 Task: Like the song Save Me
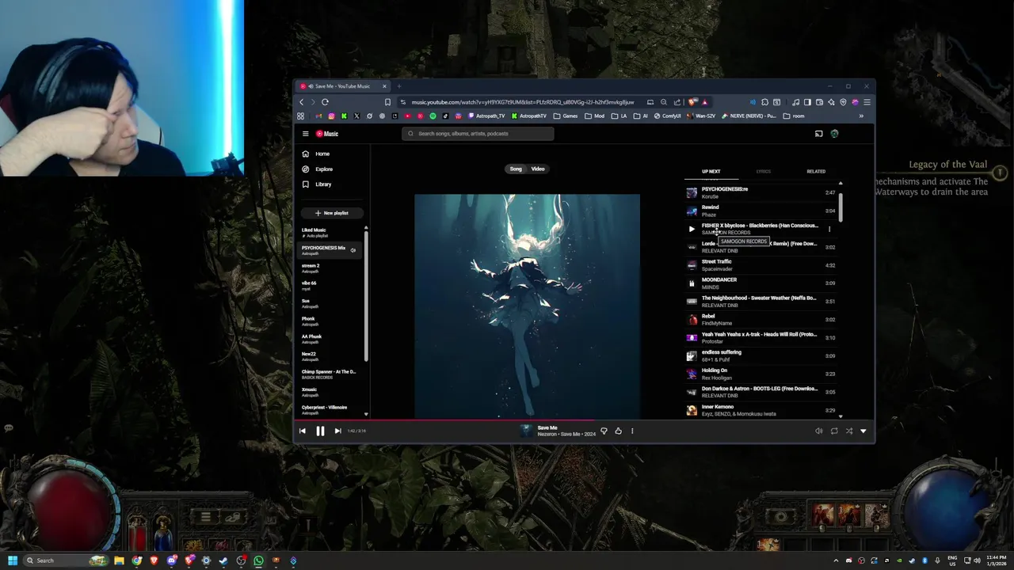(x=618, y=431)
